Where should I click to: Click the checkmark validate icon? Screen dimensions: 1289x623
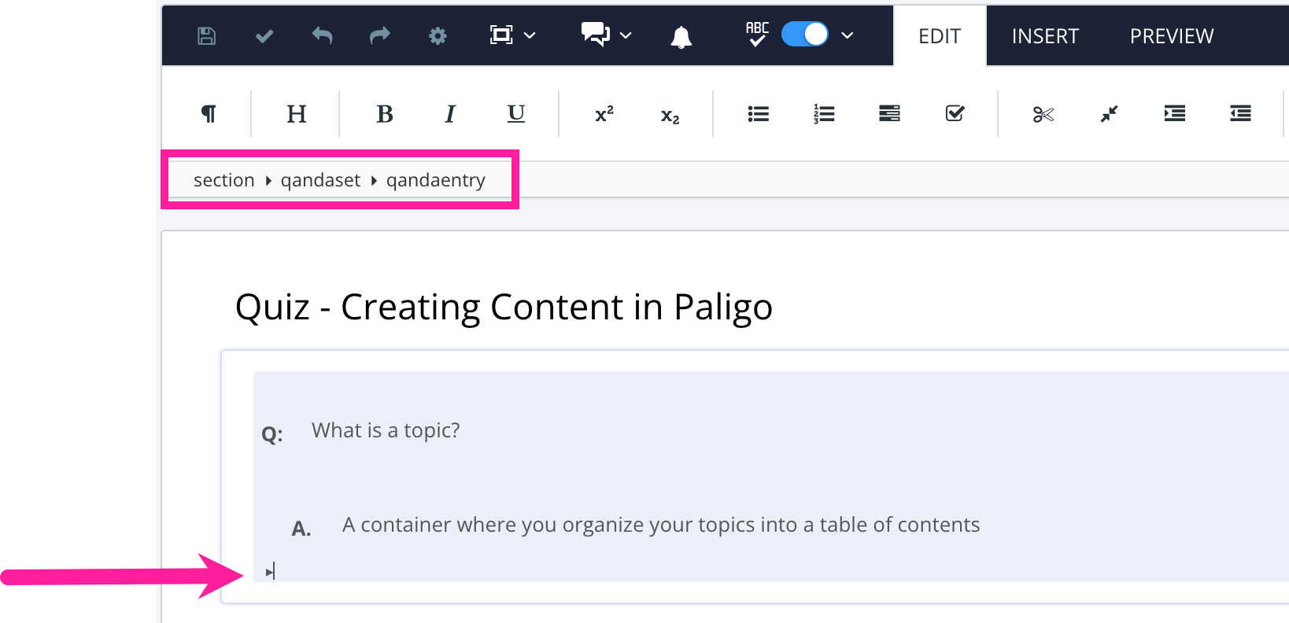pyautogui.click(x=264, y=35)
